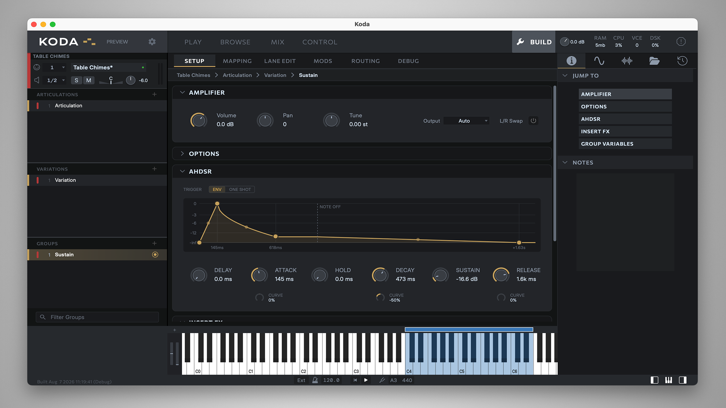Click the speaker output icon beside 1/2

pyautogui.click(x=37, y=80)
